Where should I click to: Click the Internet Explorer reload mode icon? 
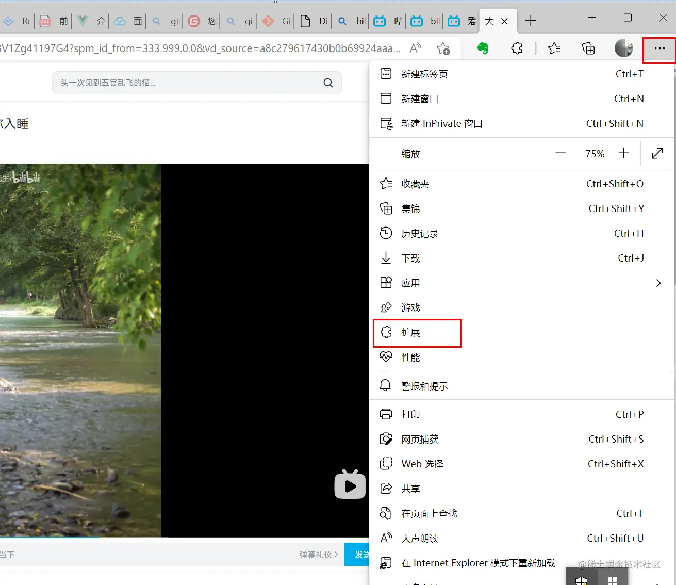386,563
